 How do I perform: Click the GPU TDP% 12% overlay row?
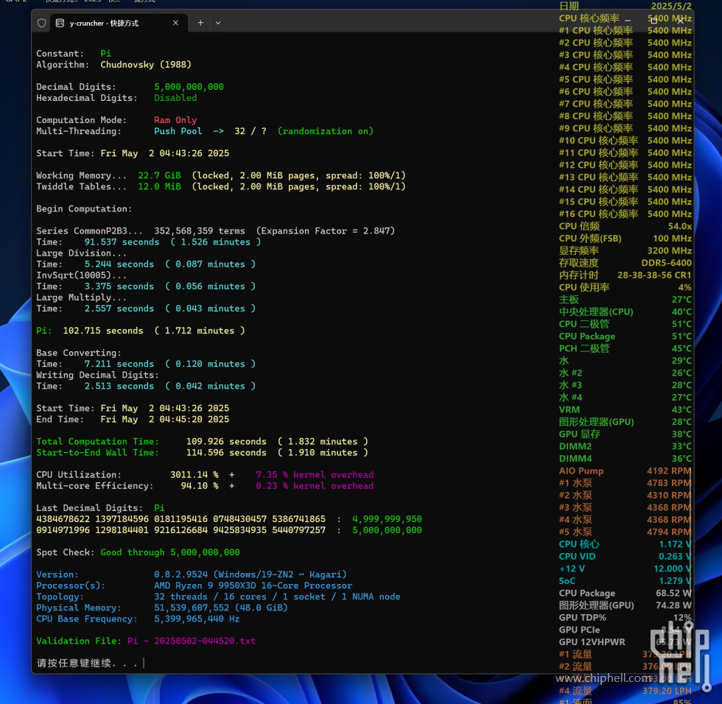[x=625, y=618]
